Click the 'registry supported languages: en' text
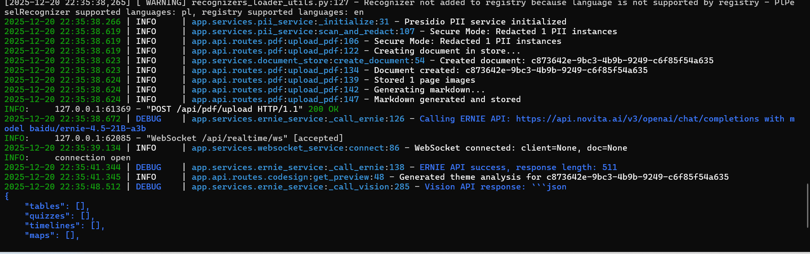The height and width of the screenshot is (254, 810). [283, 12]
